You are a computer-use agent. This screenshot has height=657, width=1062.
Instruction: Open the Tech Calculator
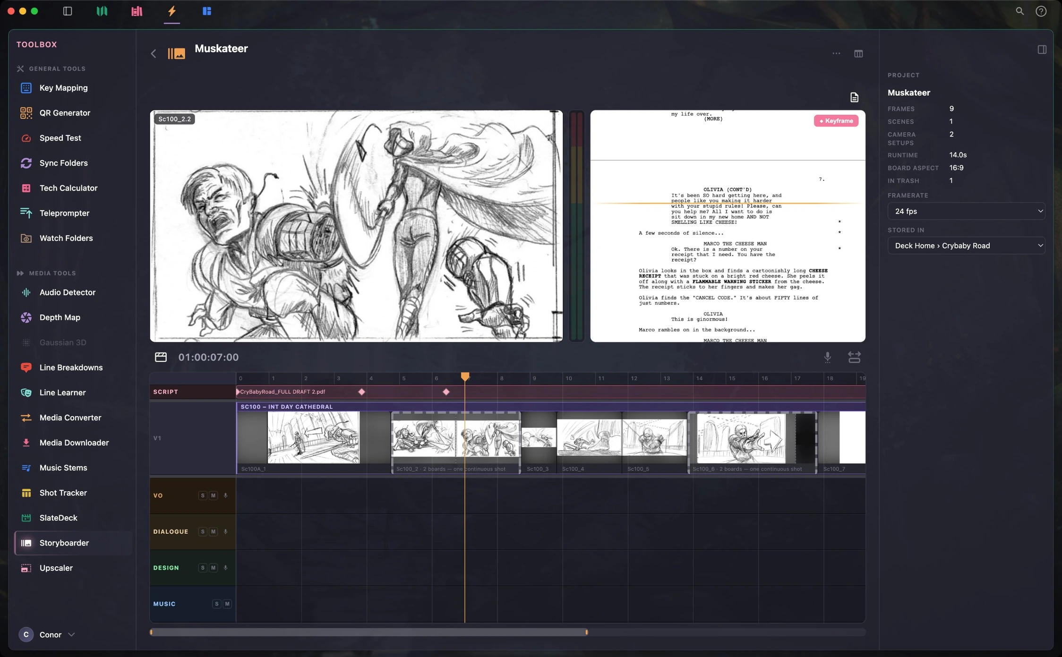(x=73, y=188)
